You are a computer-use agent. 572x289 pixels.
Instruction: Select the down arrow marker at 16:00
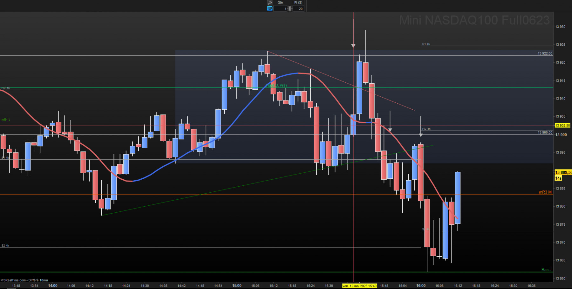click(421, 135)
